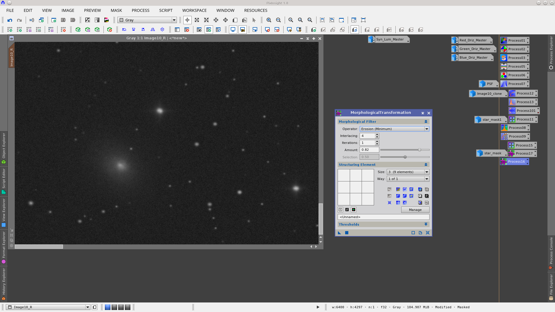This screenshot has height=312, width=555.
Task: Choose the diamond structuring element shape
Action: 405,196
